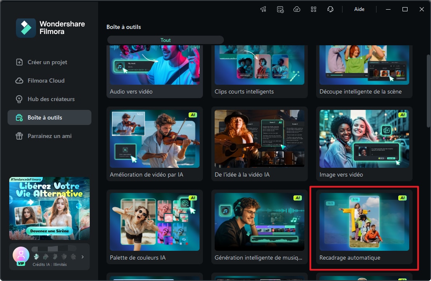Click the AI badge on Génération intelligente de musique

click(x=298, y=198)
